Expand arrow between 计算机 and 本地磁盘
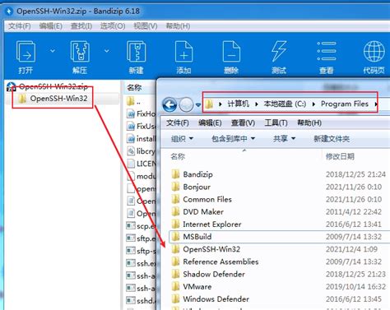Screen dimensions: 390x310 click(257, 104)
